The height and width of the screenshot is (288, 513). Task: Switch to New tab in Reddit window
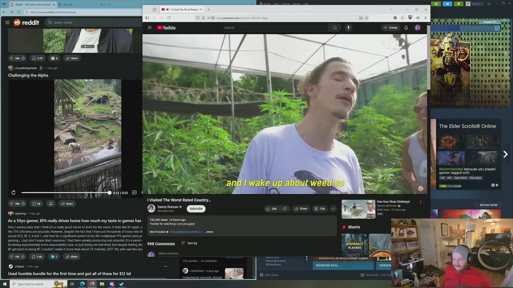80,4
